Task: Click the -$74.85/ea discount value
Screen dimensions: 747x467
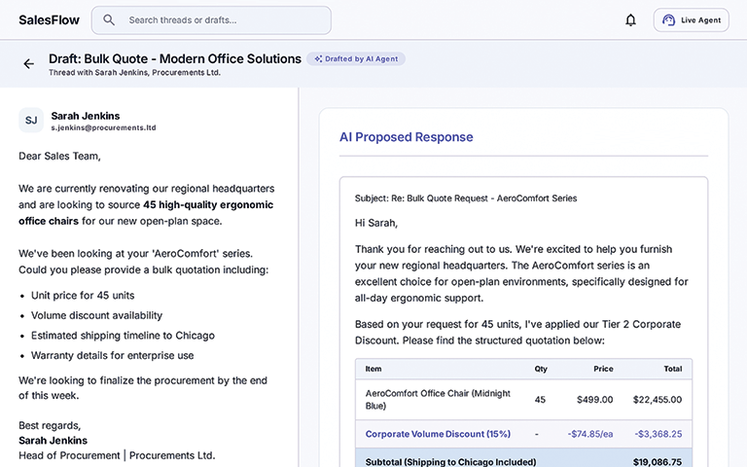Action: pos(590,434)
